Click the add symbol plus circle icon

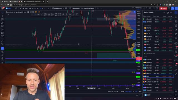click(x=16, y=8)
